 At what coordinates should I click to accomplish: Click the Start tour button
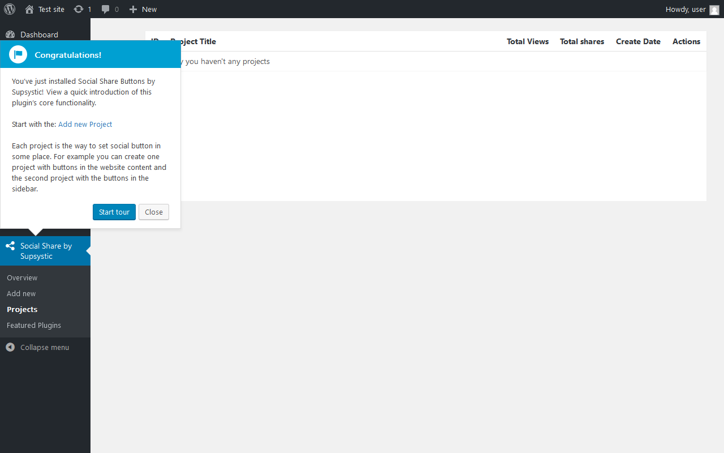[114, 212]
